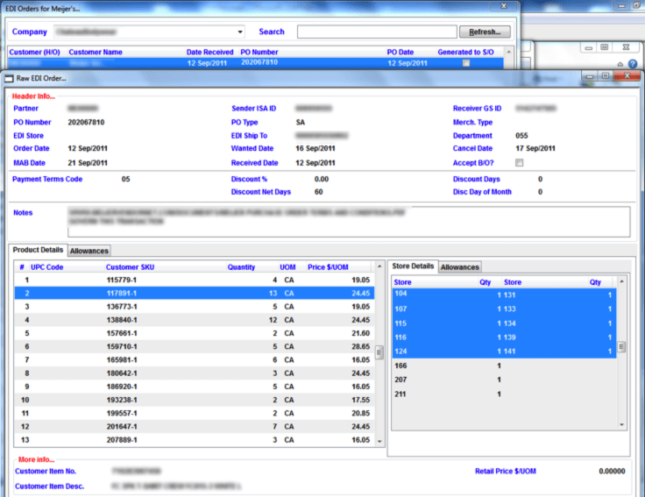
Task: Click inside the Search text field
Action: coord(375,32)
